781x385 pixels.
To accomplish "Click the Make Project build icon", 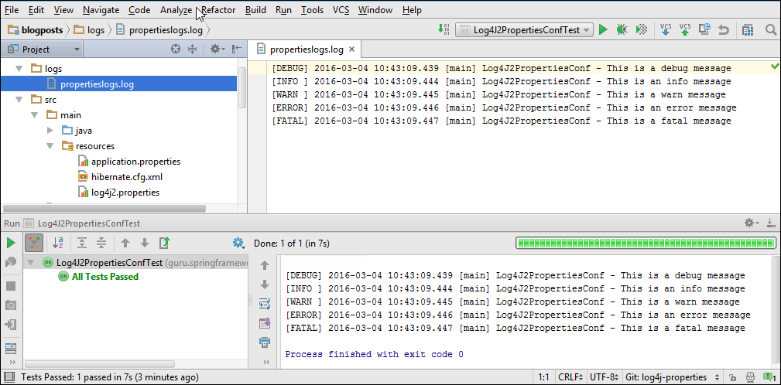I will click(x=444, y=30).
